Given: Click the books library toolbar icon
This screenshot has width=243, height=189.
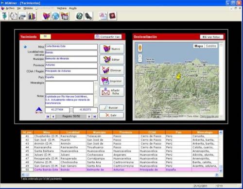Looking at the screenshot, I should point(32,16).
